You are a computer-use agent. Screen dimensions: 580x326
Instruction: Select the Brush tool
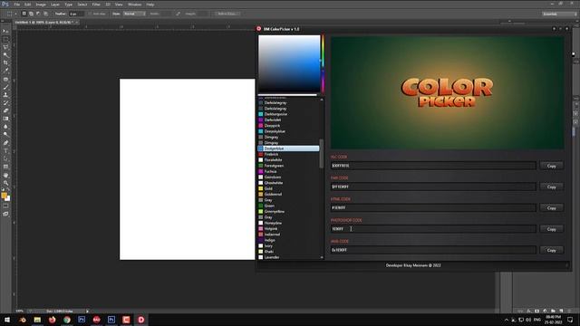(x=5, y=87)
